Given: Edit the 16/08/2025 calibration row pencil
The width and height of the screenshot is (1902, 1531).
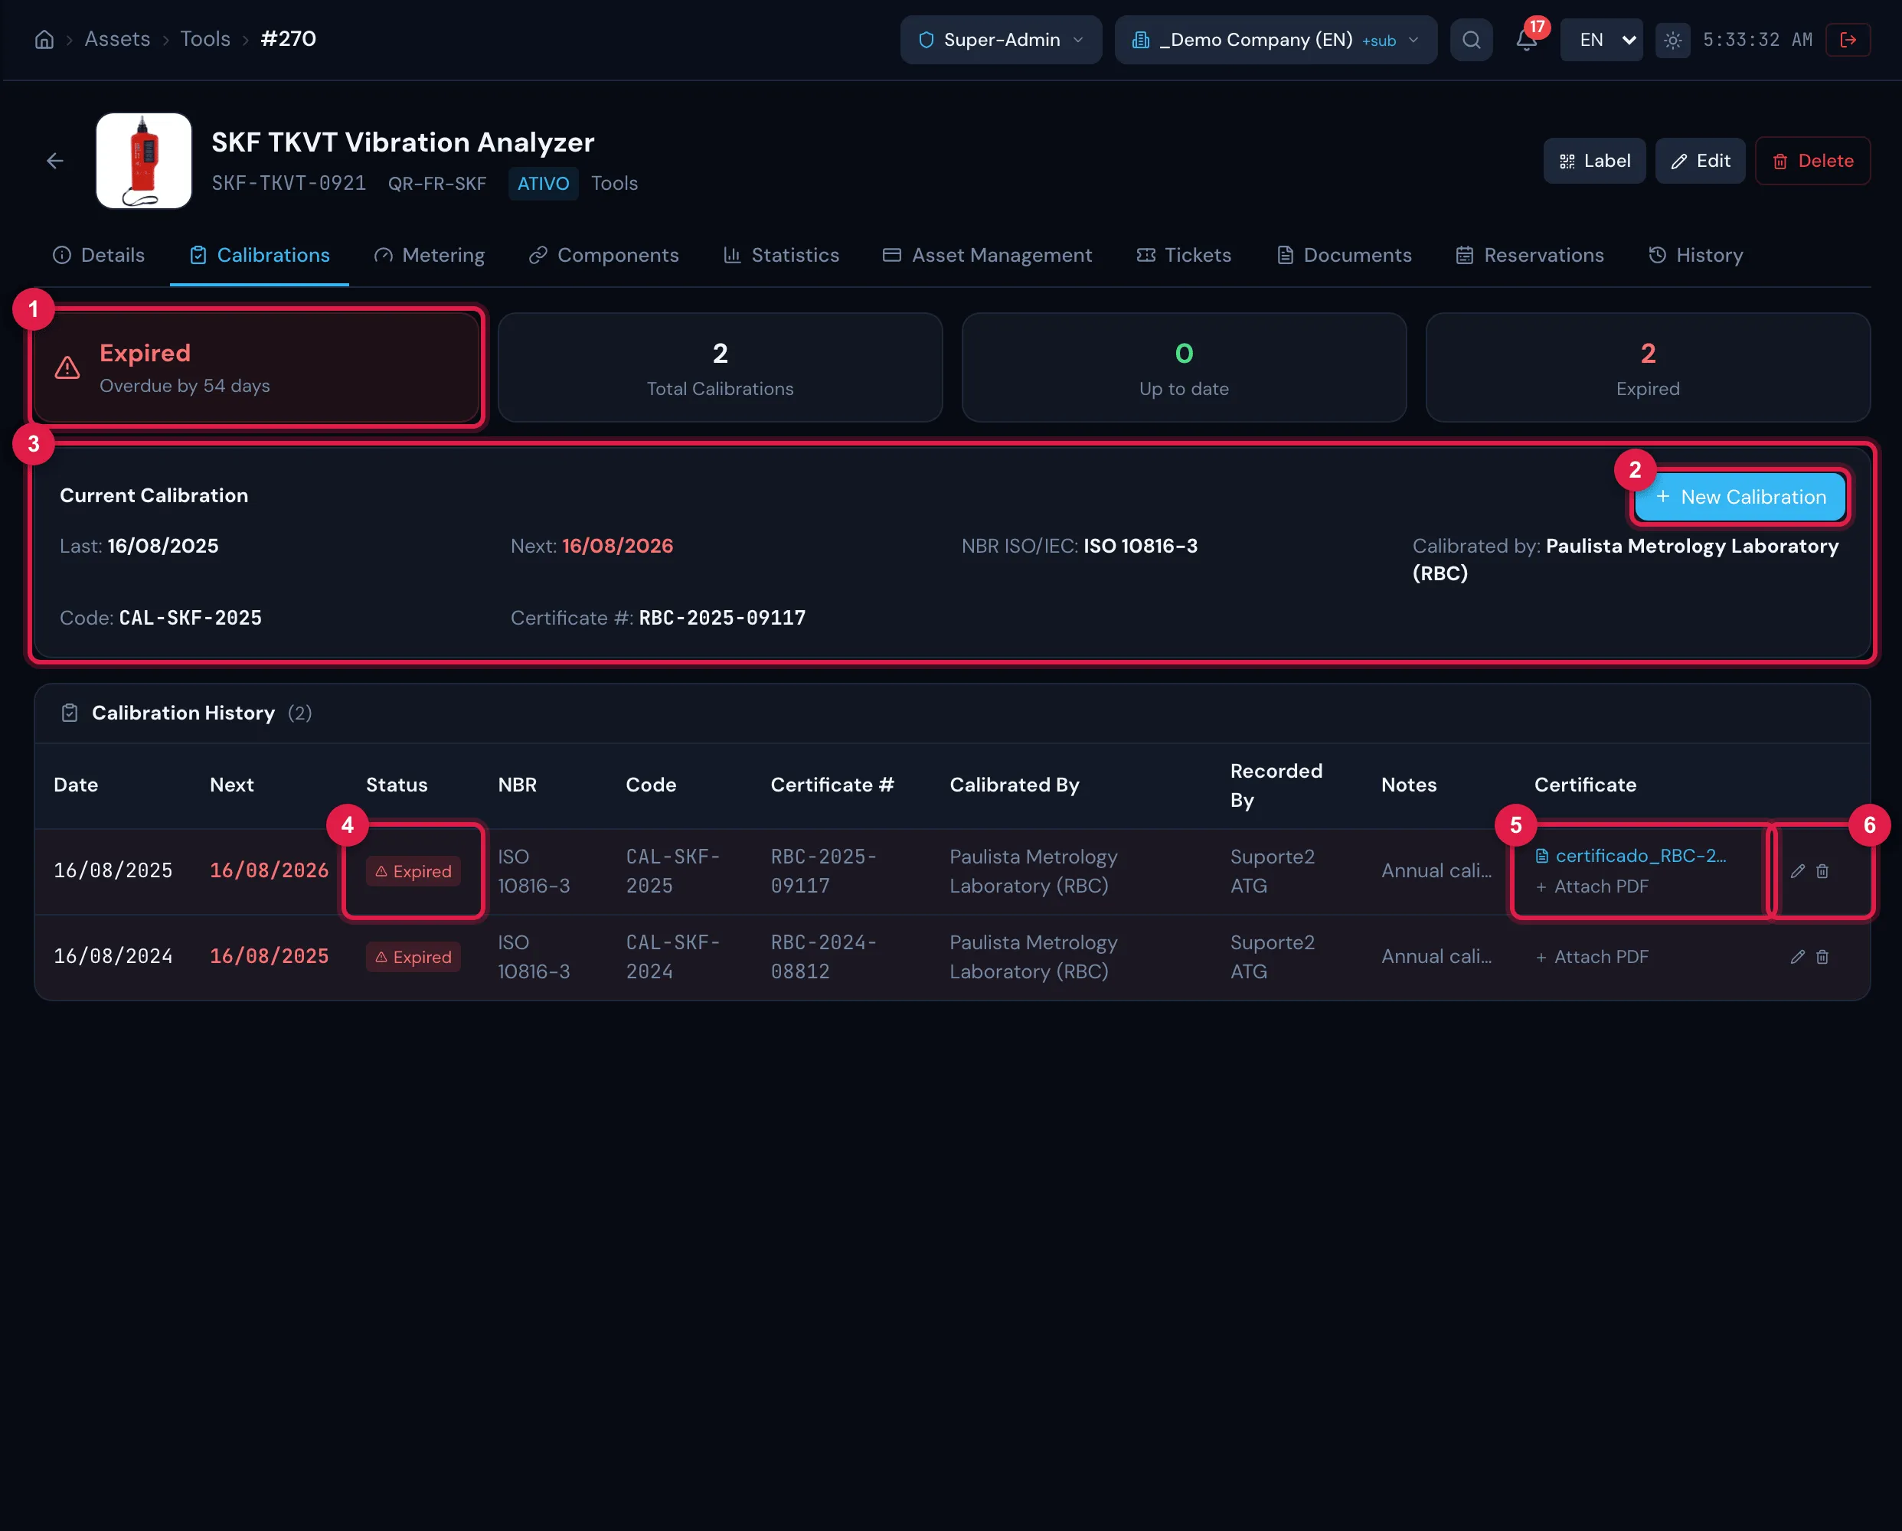Looking at the screenshot, I should pyautogui.click(x=1798, y=871).
